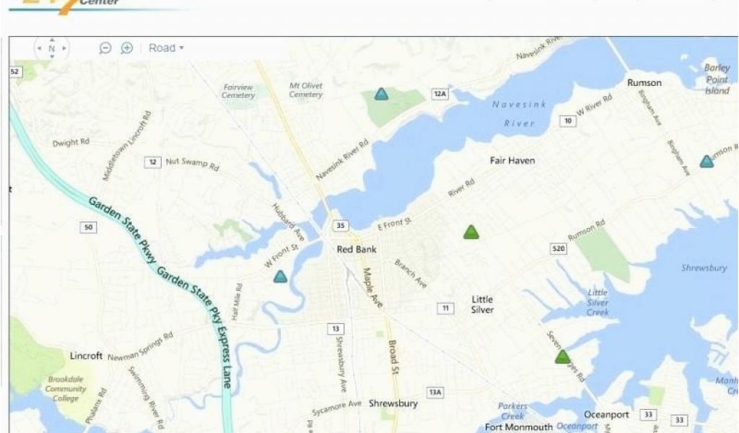Viewport: 739px width, 433px height.
Task: Select blue triangle marker near Mt Olivet Cemetery
Action: [381, 95]
